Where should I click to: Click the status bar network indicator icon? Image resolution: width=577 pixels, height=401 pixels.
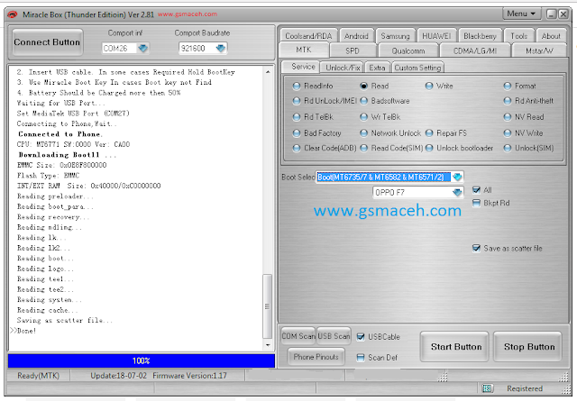(487, 388)
